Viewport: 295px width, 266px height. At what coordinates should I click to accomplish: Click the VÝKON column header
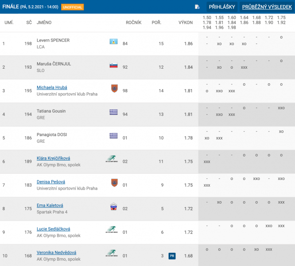click(186, 23)
